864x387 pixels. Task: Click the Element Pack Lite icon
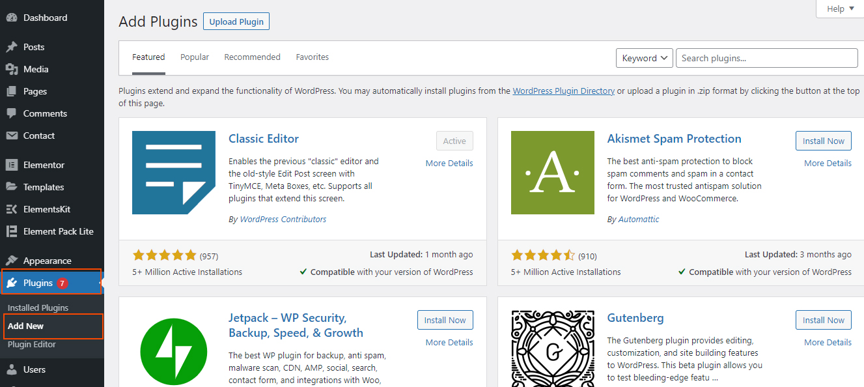[x=12, y=231]
